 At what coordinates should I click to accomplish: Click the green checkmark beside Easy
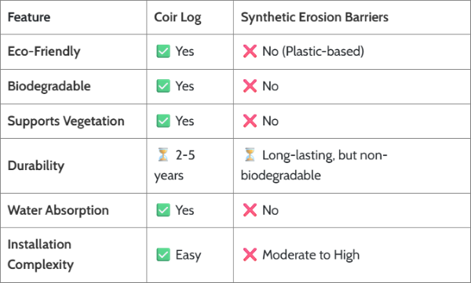(x=163, y=255)
